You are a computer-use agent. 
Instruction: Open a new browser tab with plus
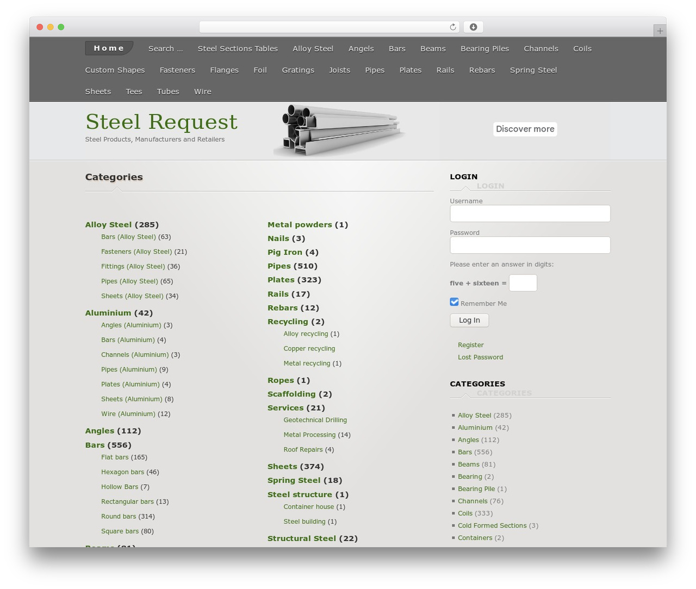660,31
